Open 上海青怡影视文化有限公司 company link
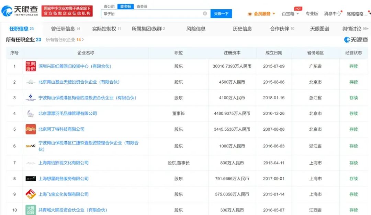 pyautogui.click(x=64, y=163)
